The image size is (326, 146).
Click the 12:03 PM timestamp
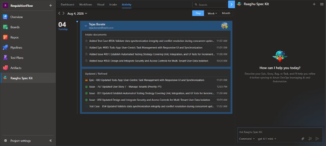coord(222,87)
